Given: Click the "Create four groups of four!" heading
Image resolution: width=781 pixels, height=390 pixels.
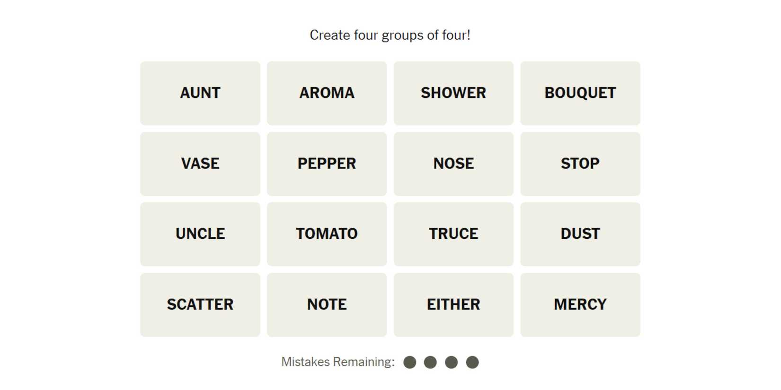Looking at the screenshot, I should (390, 35).
